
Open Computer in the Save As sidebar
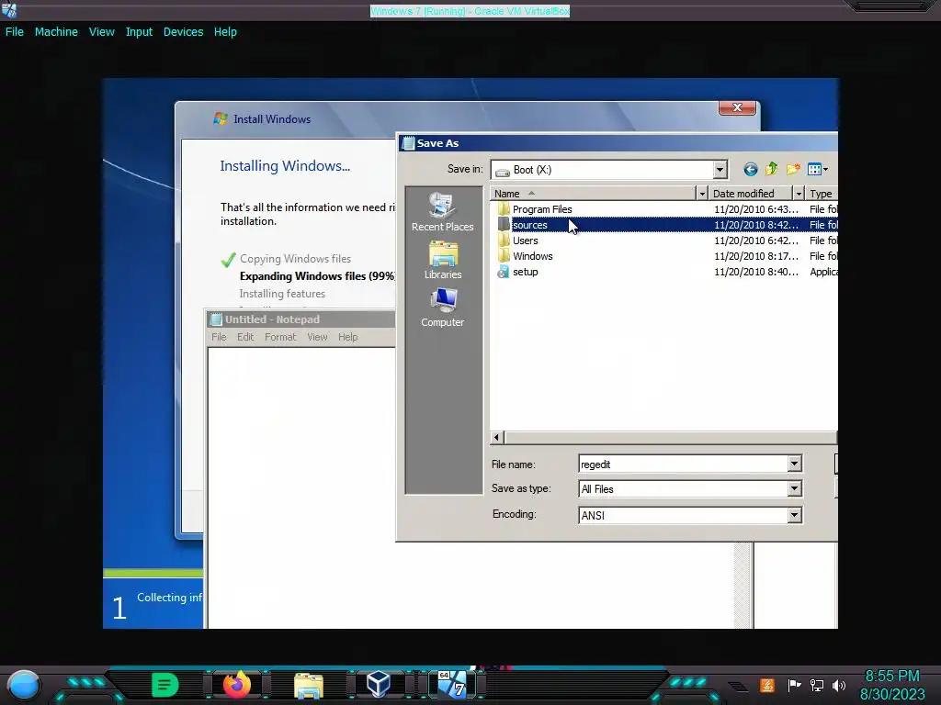coord(442,308)
